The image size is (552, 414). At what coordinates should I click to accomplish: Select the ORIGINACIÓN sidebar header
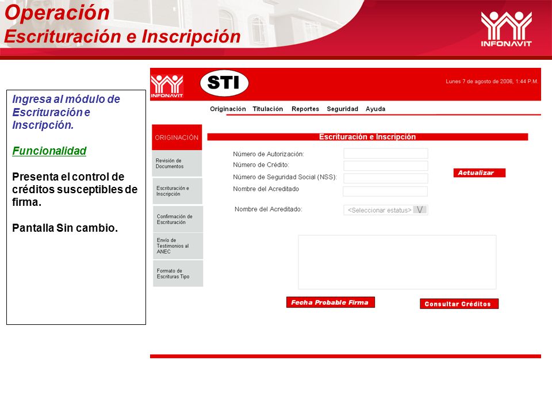pyautogui.click(x=177, y=137)
